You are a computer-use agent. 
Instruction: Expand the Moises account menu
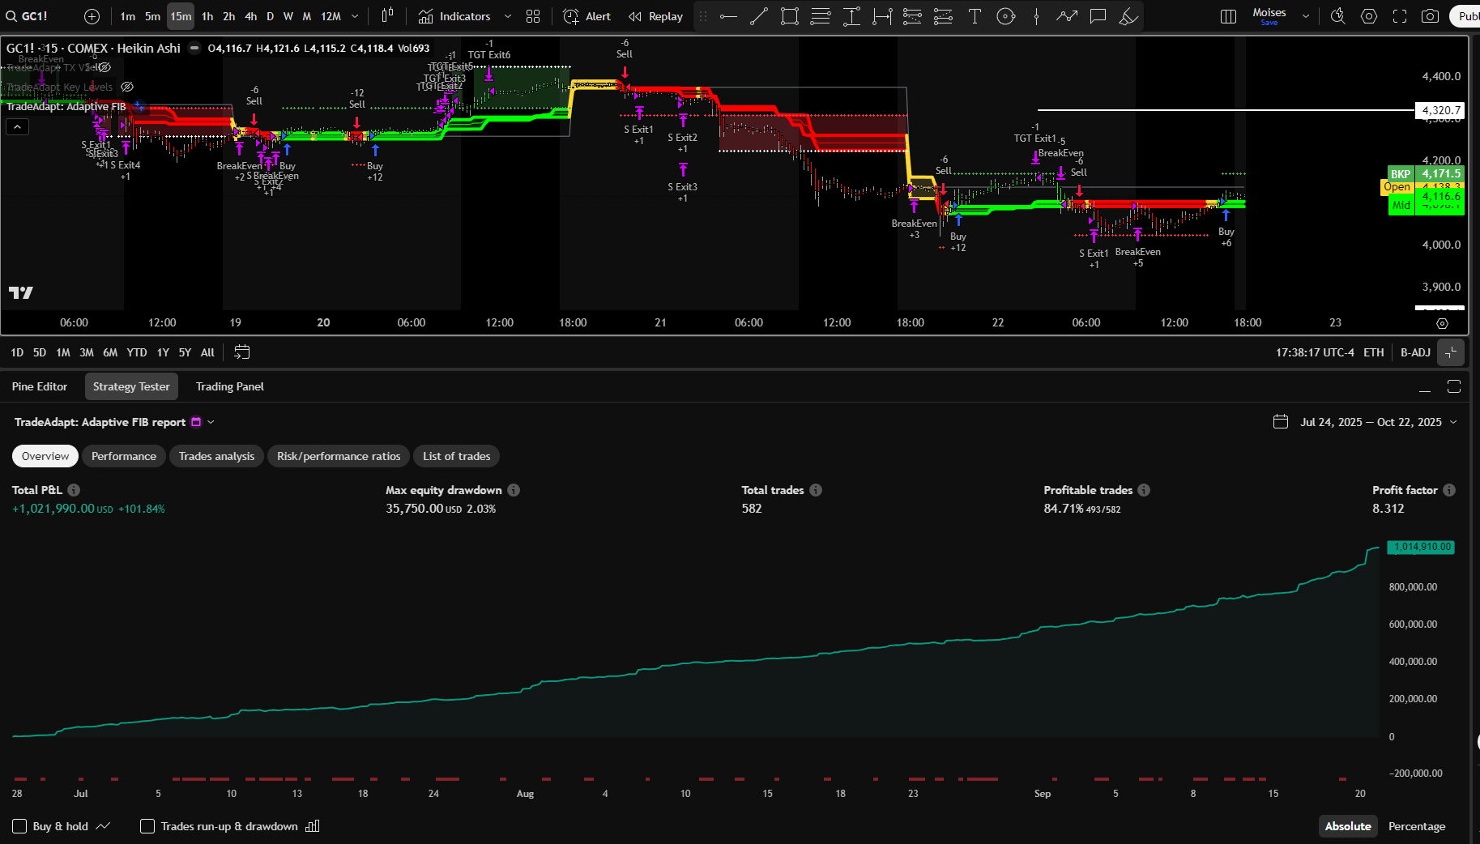coord(1305,16)
